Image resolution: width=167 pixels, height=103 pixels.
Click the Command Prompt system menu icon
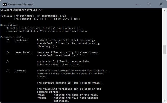(x=5, y=4)
